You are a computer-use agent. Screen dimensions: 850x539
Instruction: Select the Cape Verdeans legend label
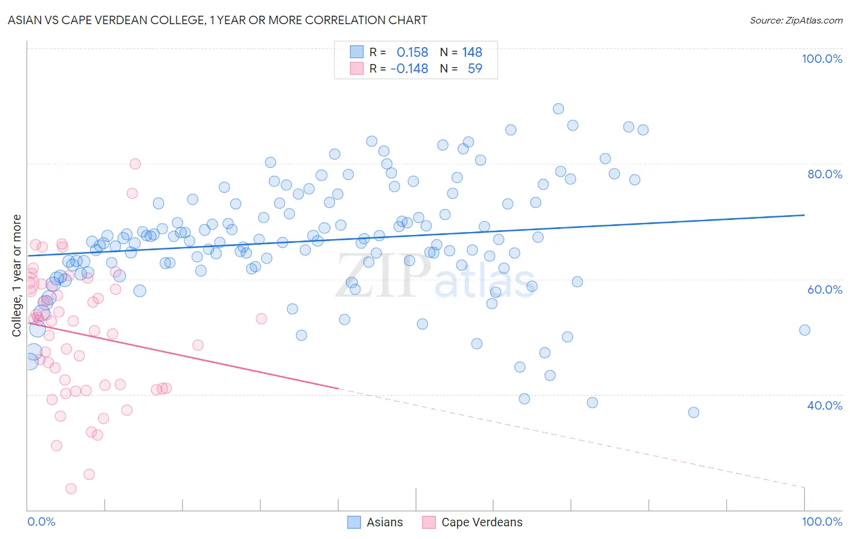482,522
